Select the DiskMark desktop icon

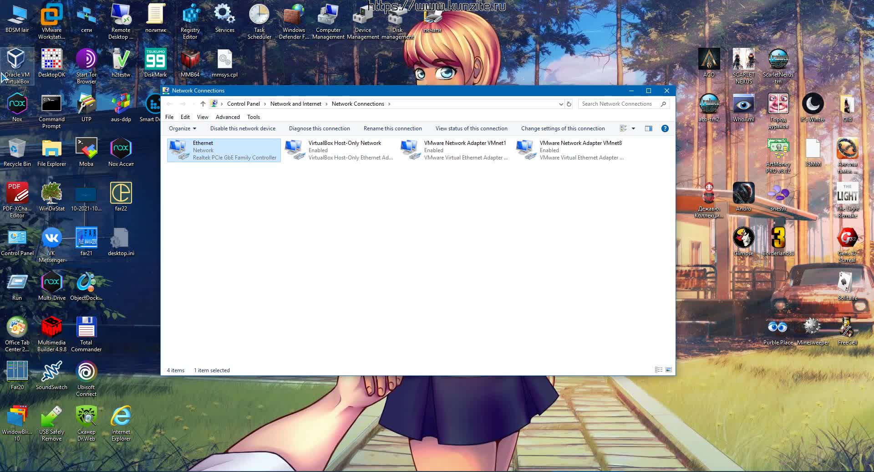click(155, 63)
